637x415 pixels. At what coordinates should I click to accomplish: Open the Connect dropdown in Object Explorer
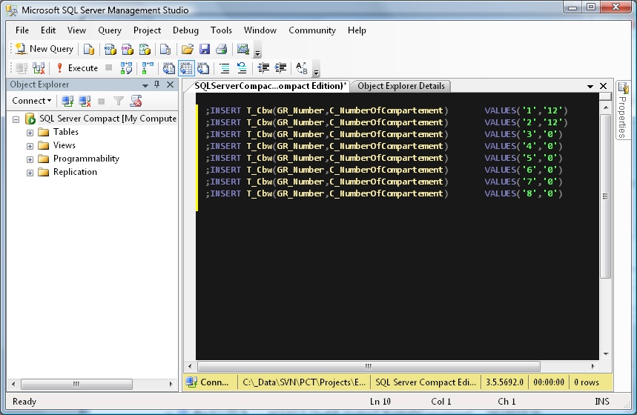coord(32,101)
